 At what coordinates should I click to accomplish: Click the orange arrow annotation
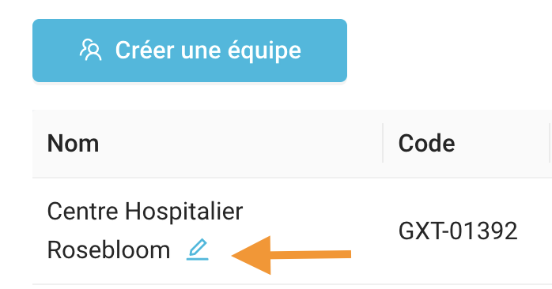point(291,255)
